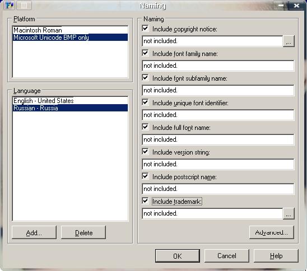Image resolution: width=307 pixels, height=271 pixels.
Task: Minimize the Naming dialog window
Action: coord(281,5)
